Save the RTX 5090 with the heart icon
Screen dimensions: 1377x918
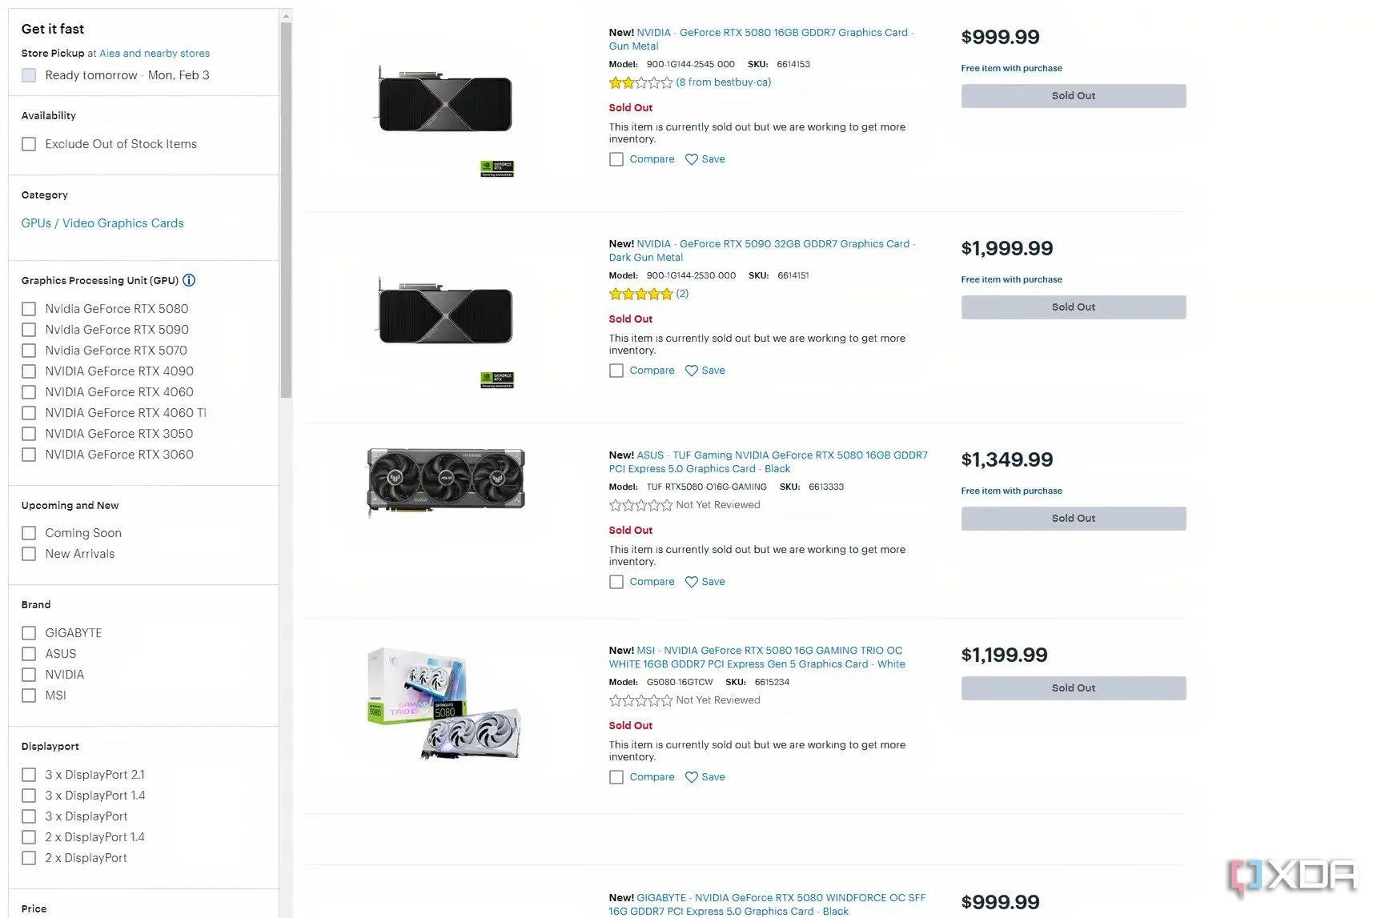tap(692, 371)
